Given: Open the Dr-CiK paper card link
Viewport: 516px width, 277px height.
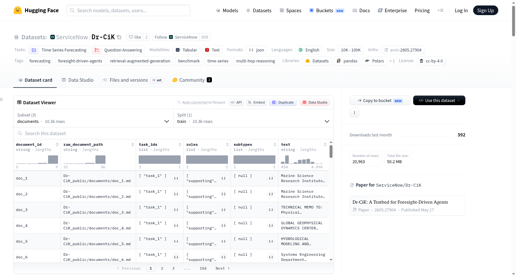Looking at the screenshot, I should pyautogui.click(x=407, y=206).
